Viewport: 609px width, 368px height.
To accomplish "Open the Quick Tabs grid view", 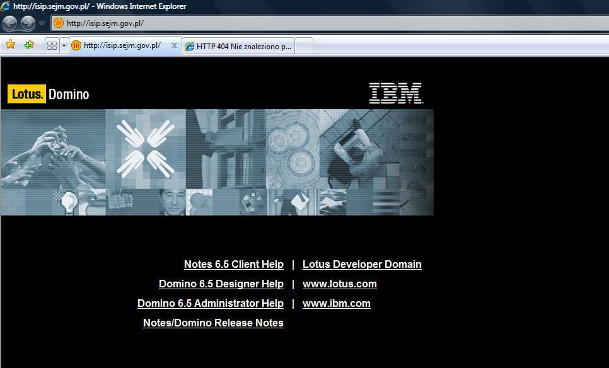I will coord(52,46).
